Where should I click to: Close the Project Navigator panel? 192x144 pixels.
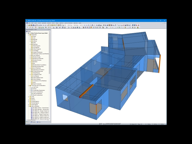50,30
